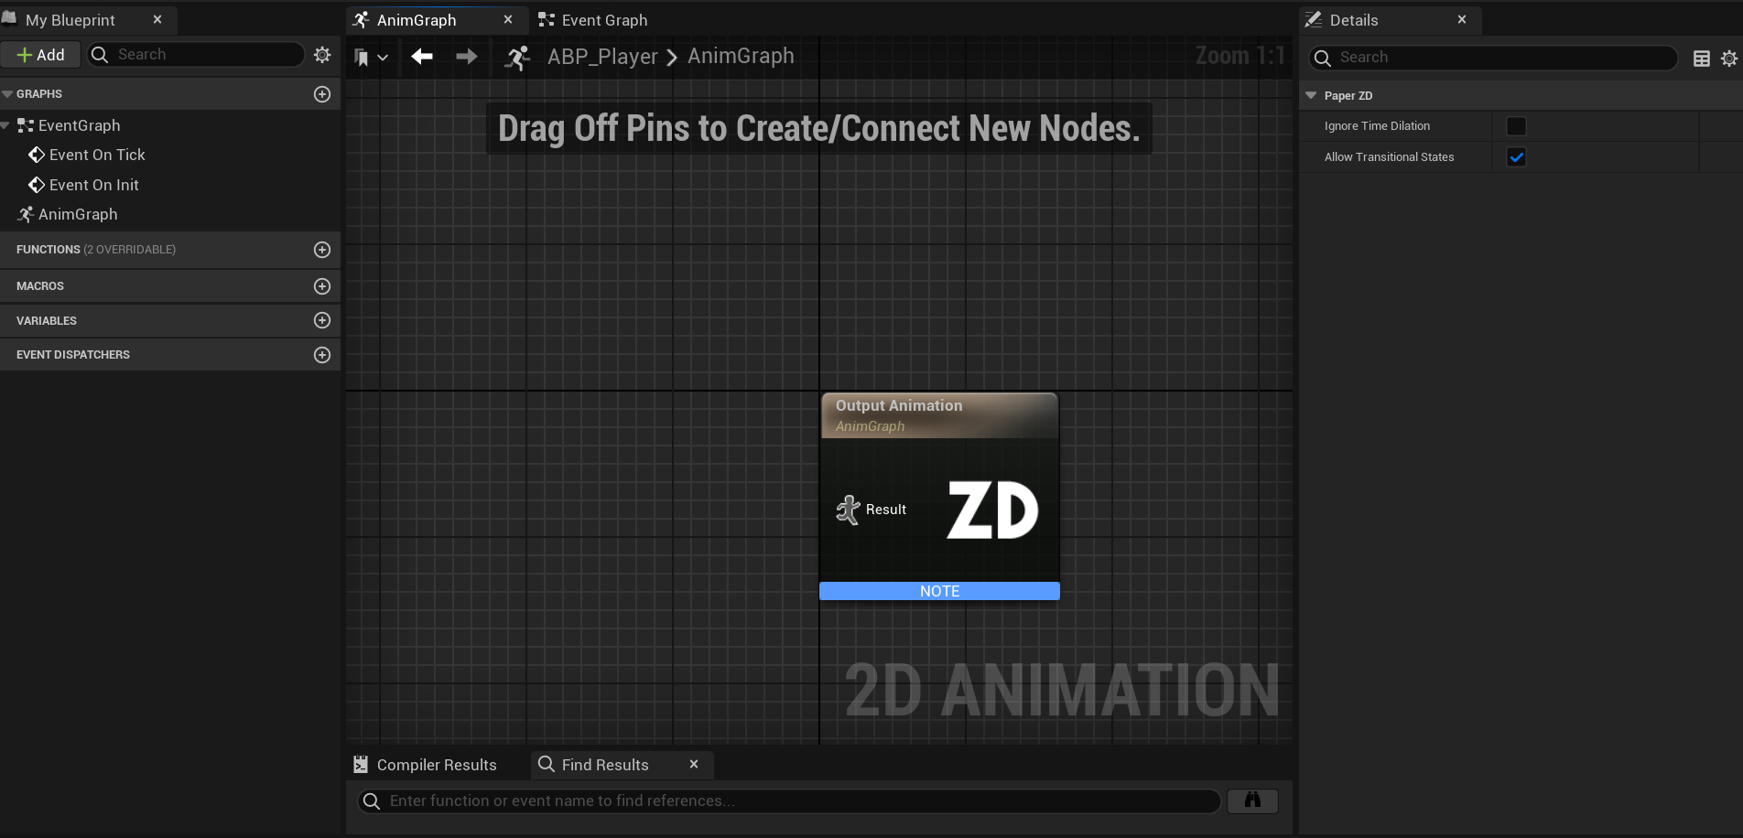Collapse the EventGraph tree node
Screen dimensions: 1743x838
[5, 125]
